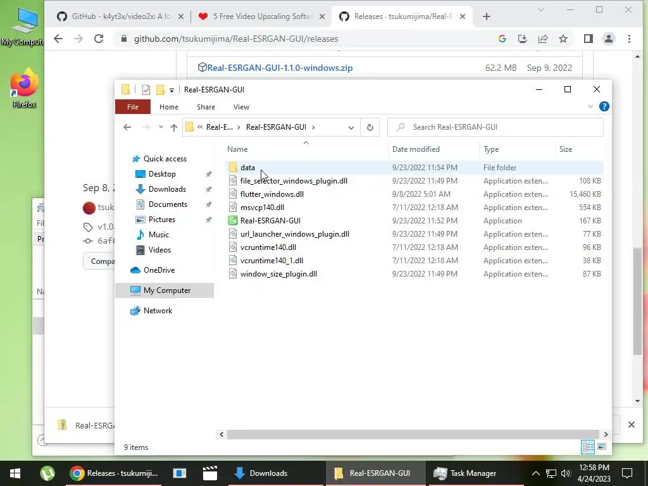Go back in Chrome browser
The image size is (648, 486).
coord(58,39)
